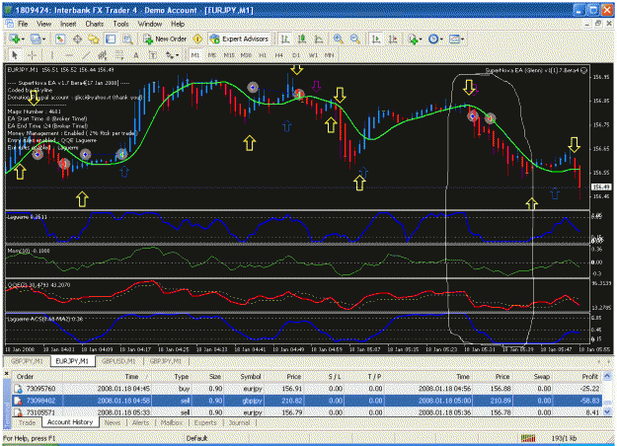Switch chart to candlesticks icon
Viewport: 617px width, 446px height.
click(302, 38)
